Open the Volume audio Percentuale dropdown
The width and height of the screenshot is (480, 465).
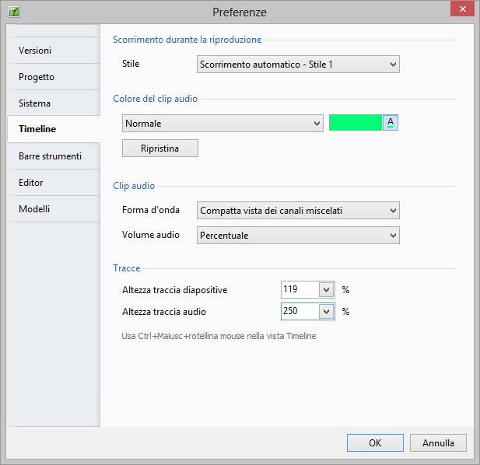tap(297, 235)
